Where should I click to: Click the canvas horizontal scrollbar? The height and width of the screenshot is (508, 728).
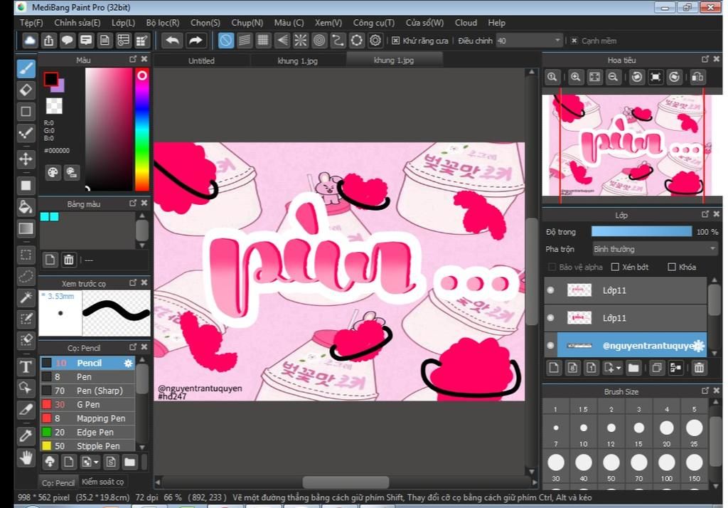tap(346, 482)
